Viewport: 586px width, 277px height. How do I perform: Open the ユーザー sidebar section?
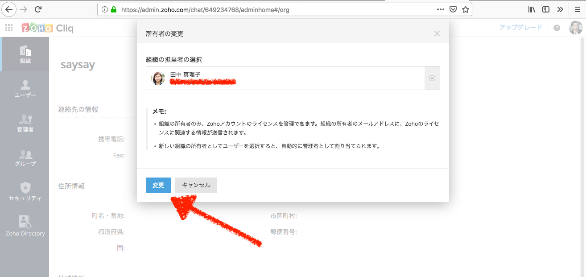(25, 89)
